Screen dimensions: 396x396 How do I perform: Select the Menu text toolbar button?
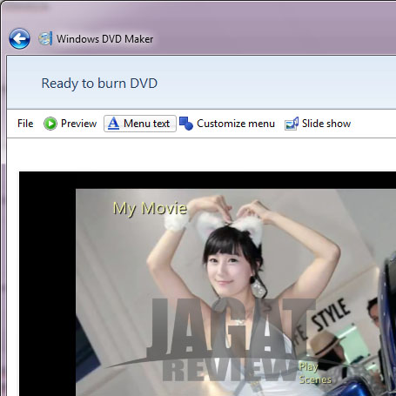point(140,124)
